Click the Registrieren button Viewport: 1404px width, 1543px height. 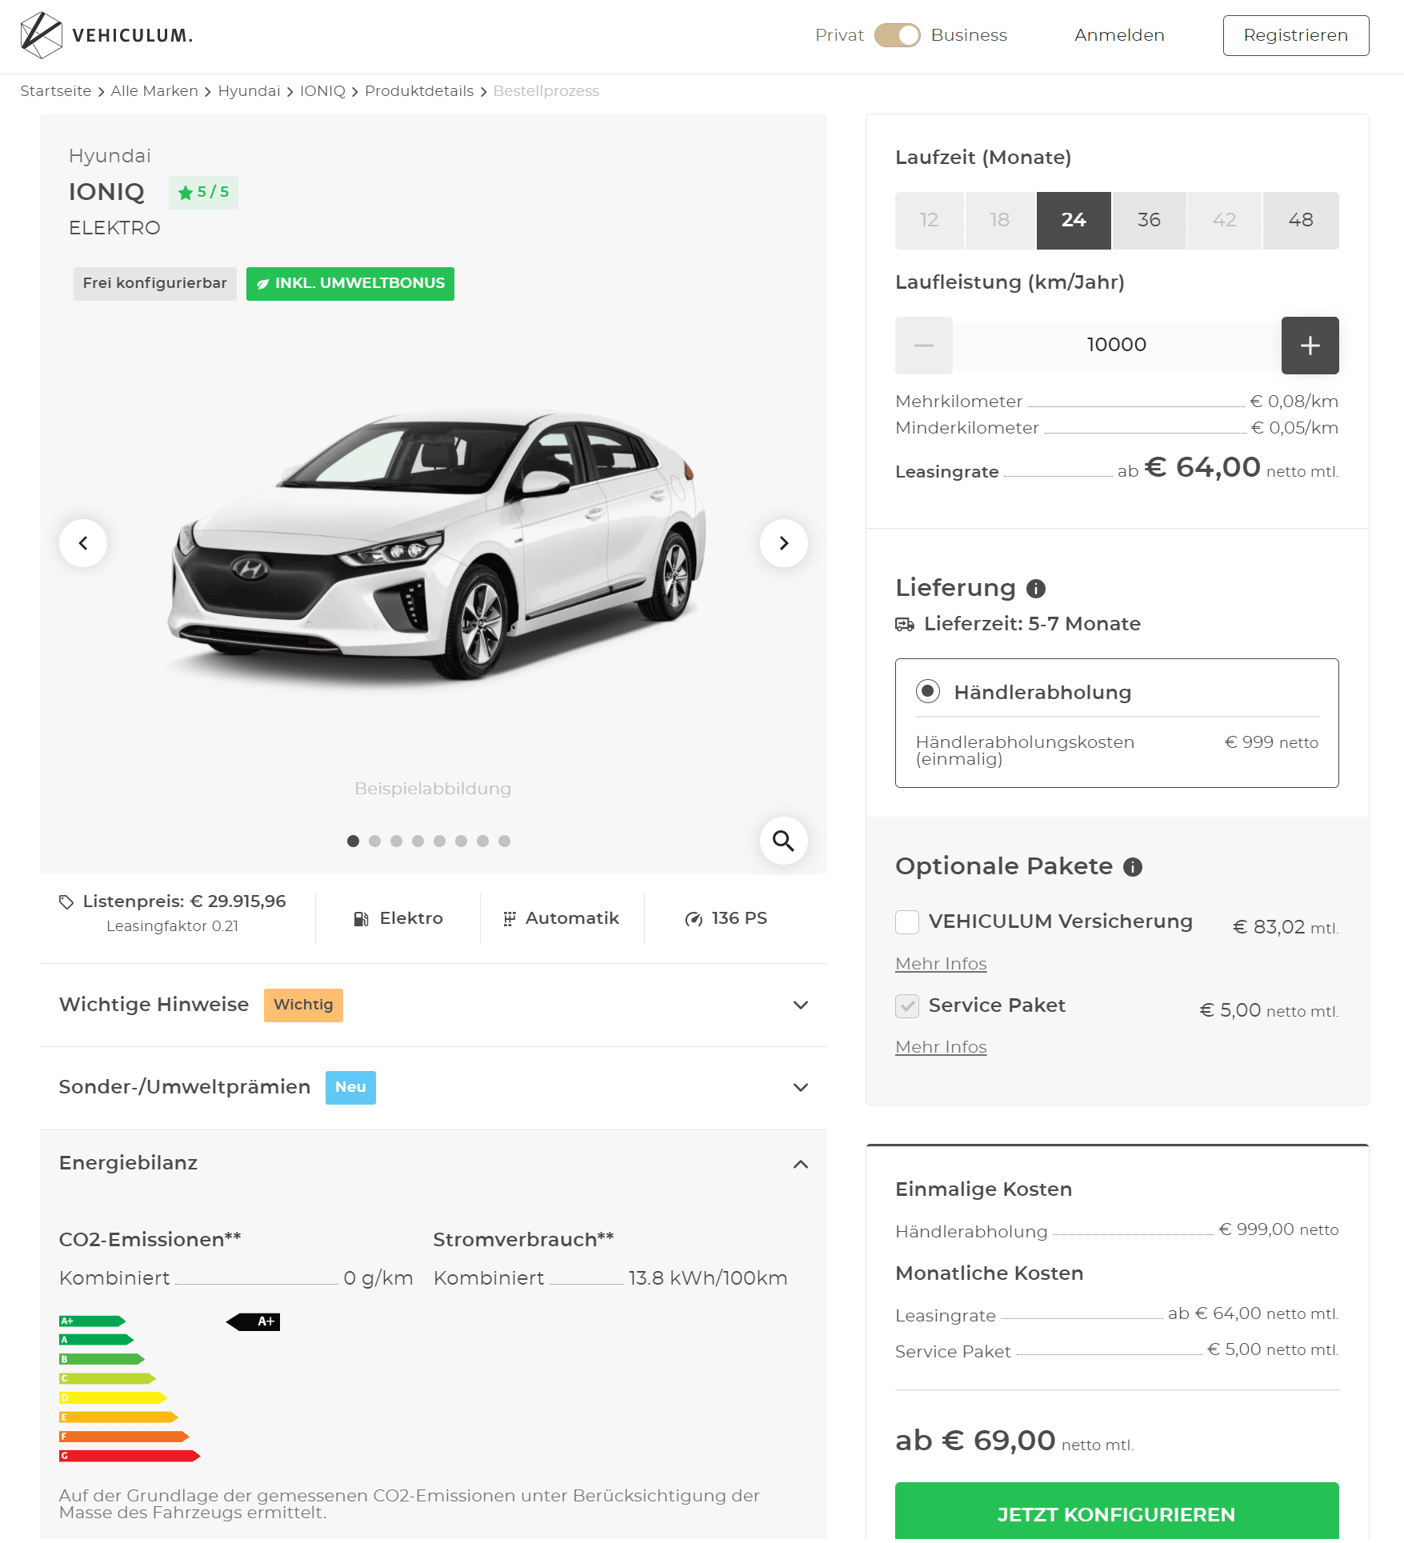click(1296, 35)
